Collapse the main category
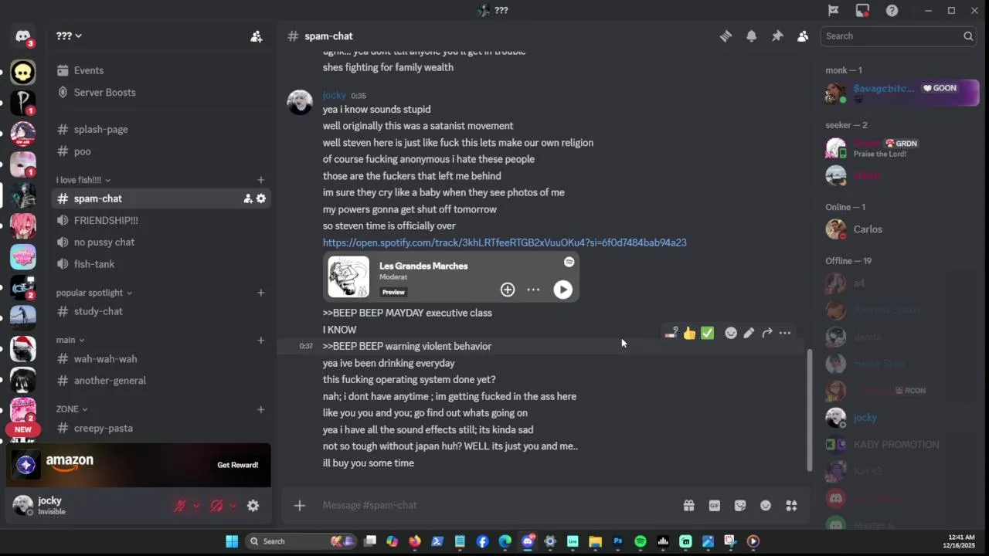 pyautogui.click(x=70, y=340)
